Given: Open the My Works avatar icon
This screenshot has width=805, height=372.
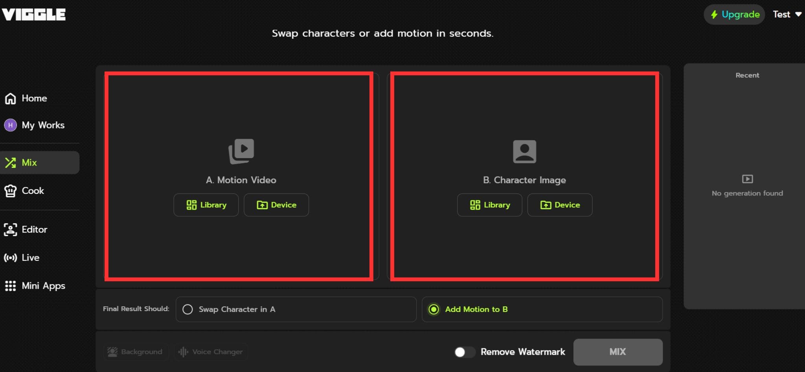Looking at the screenshot, I should 11,125.
